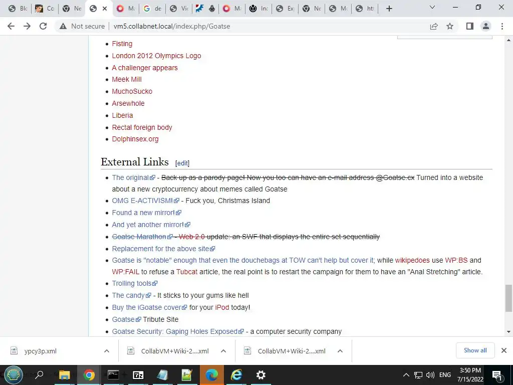Viewport: 513px width, 385px height.
Task: Expand options for ypcy3p.xml download
Action: click(107, 351)
